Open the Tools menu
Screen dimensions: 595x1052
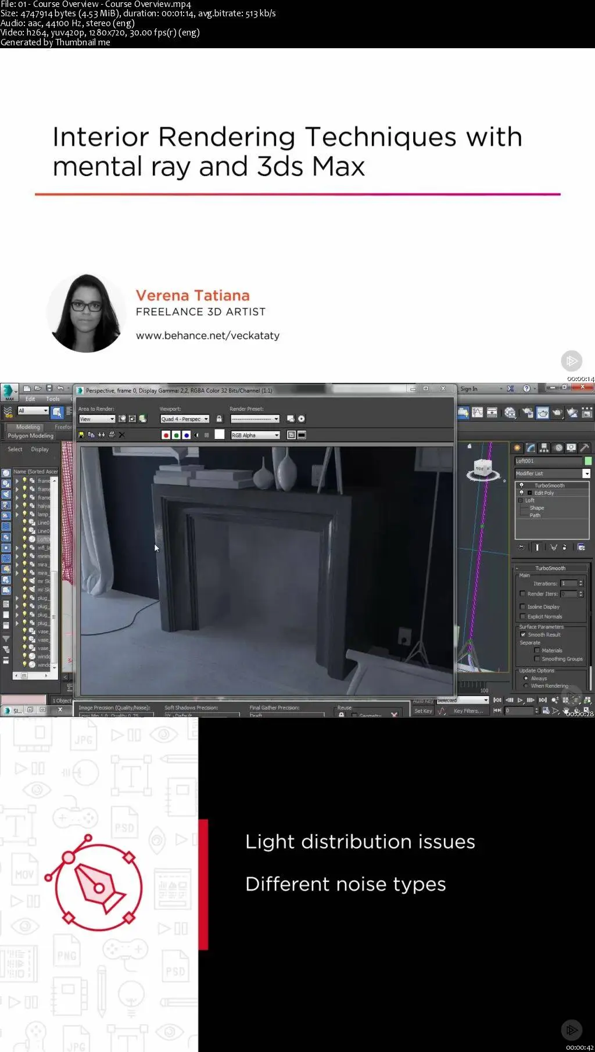53,399
